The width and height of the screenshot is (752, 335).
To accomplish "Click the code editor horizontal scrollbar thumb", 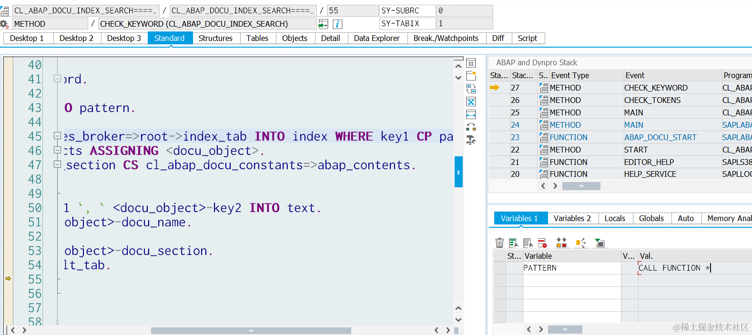I will tap(251, 330).
